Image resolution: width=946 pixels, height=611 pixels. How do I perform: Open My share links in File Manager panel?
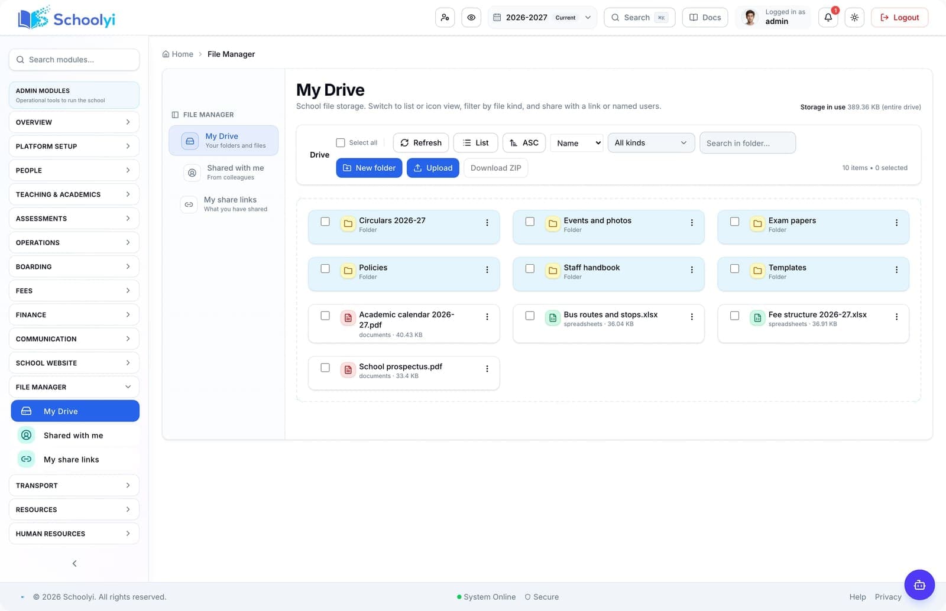(x=223, y=204)
